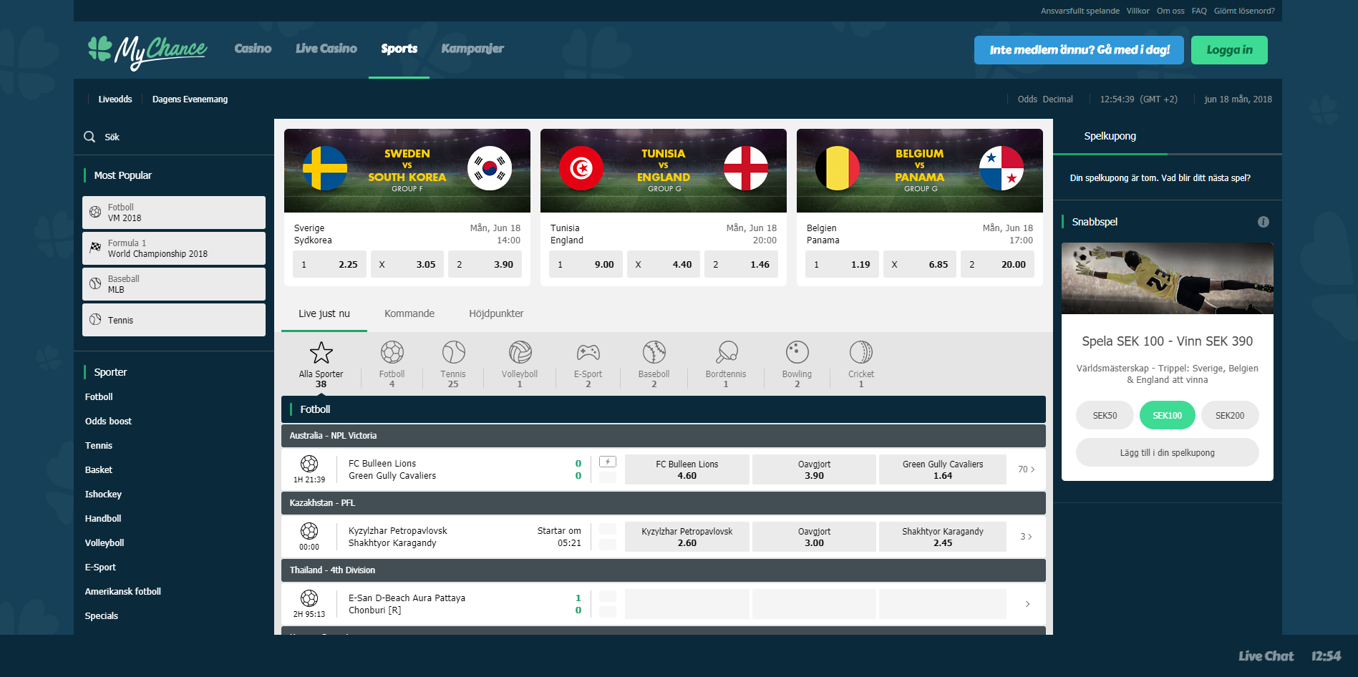1358x677 pixels.
Task: Pick Sverige win odds 2.25
Action: pos(330,264)
